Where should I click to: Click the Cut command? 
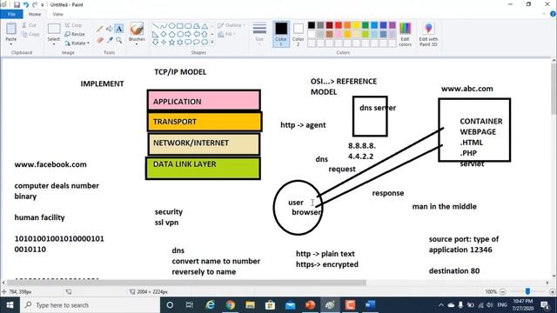coord(29,25)
